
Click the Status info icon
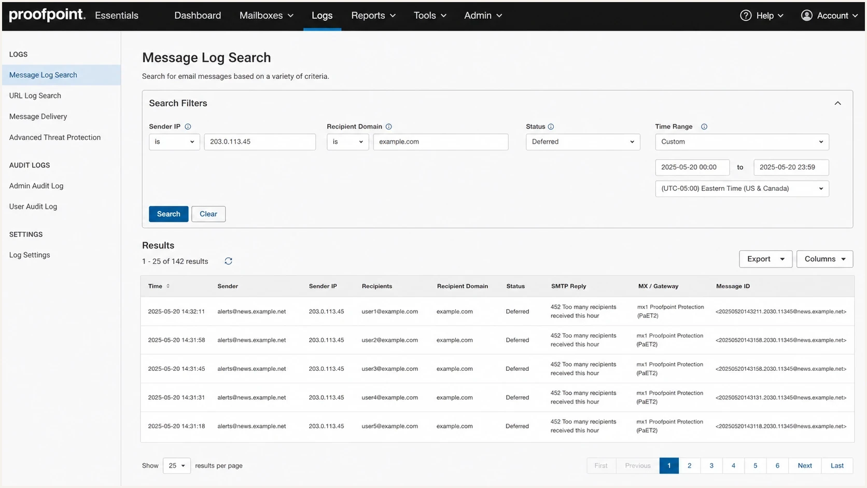pyautogui.click(x=551, y=127)
